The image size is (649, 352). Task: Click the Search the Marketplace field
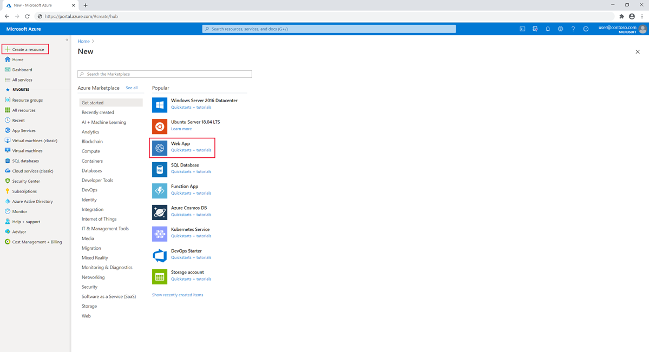165,74
